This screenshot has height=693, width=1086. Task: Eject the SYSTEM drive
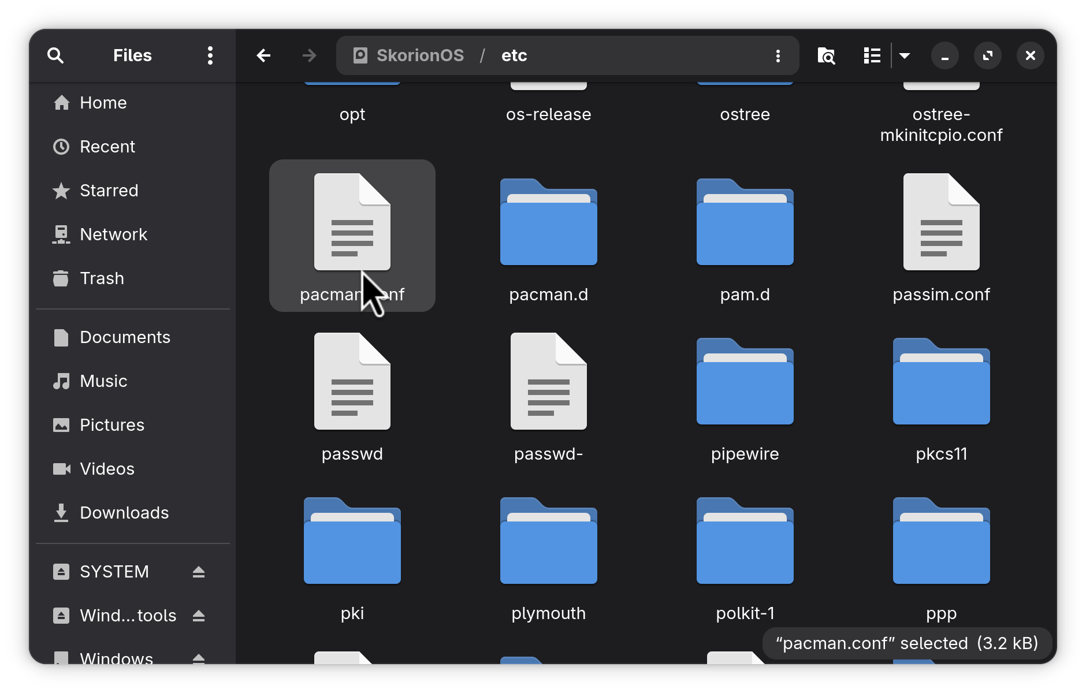(x=199, y=572)
